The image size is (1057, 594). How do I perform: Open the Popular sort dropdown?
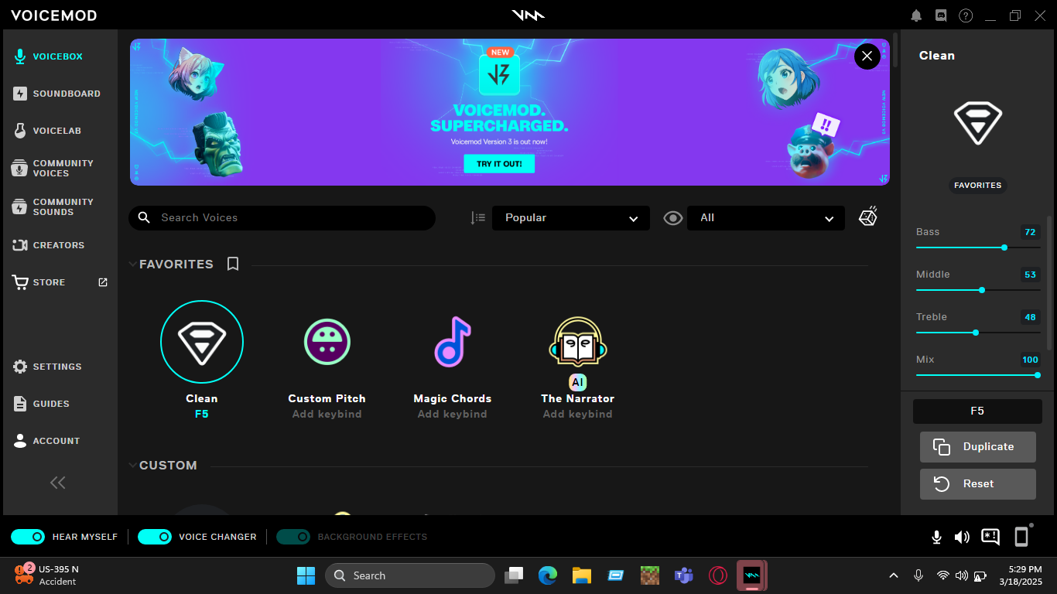click(x=571, y=218)
